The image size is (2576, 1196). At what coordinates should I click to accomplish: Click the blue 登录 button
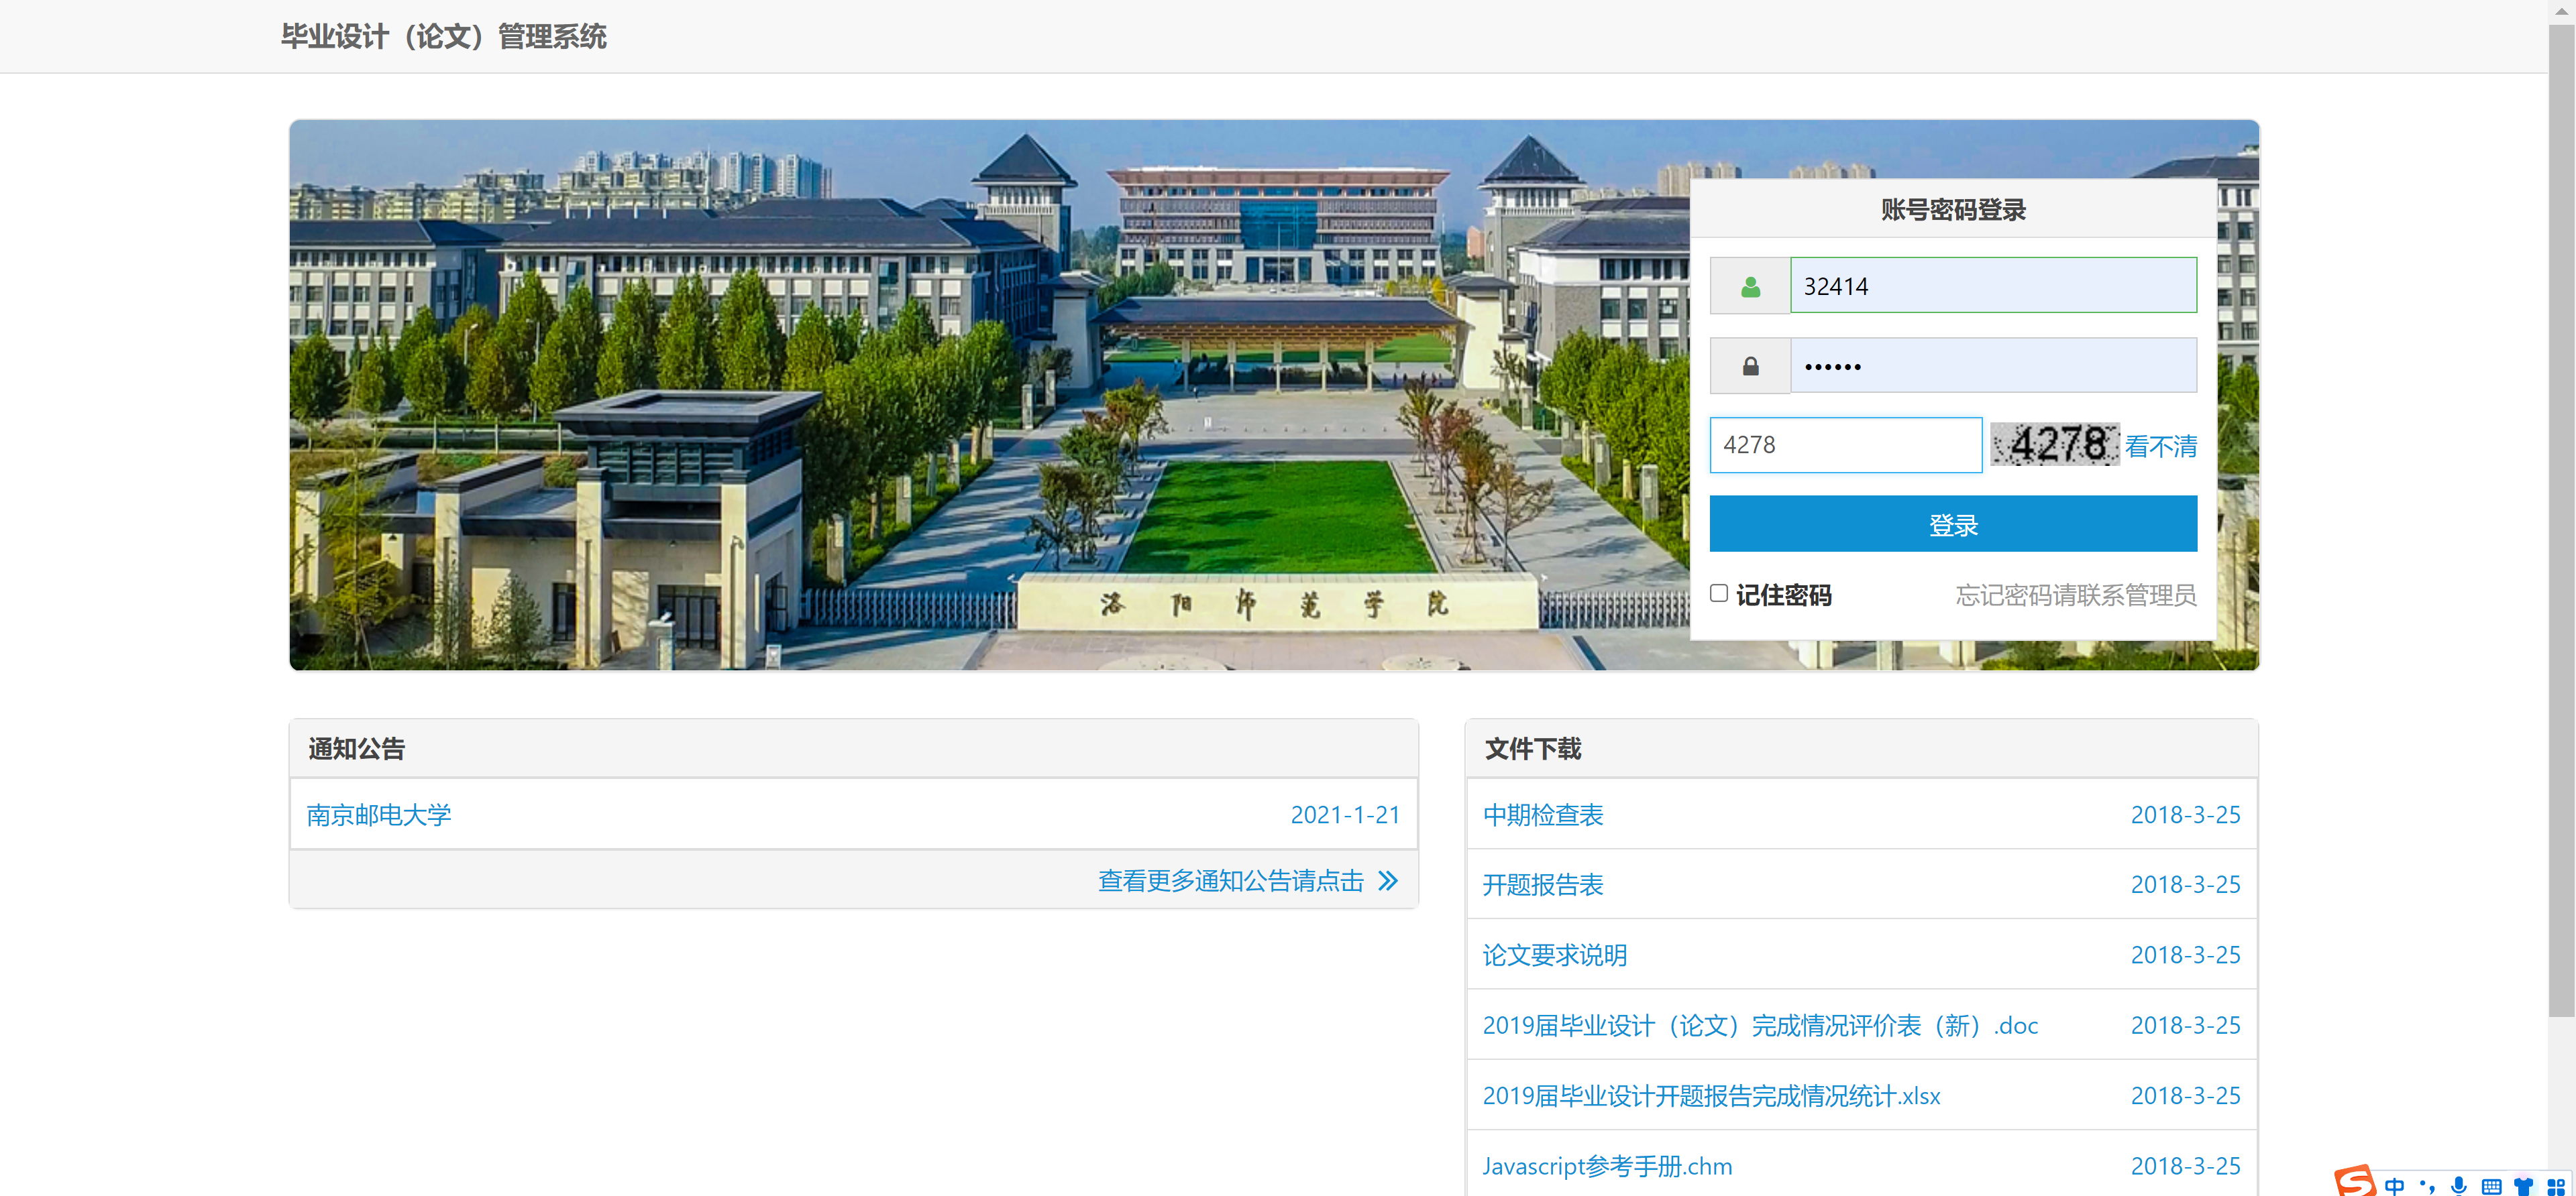pyautogui.click(x=1952, y=524)
